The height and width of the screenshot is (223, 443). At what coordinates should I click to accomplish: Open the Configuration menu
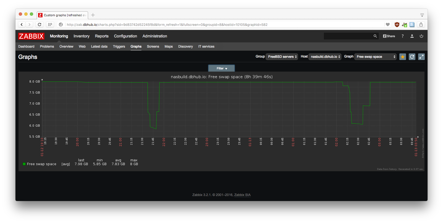(125, 36)
